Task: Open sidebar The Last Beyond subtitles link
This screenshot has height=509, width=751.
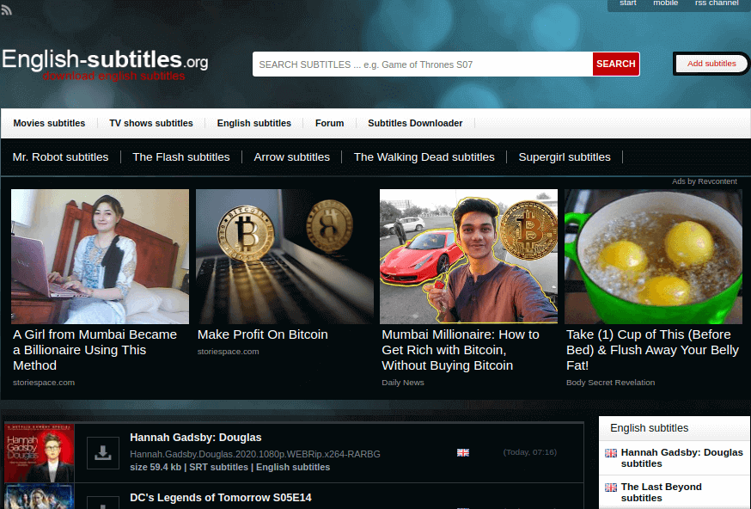Action: [x=661, y=492]
